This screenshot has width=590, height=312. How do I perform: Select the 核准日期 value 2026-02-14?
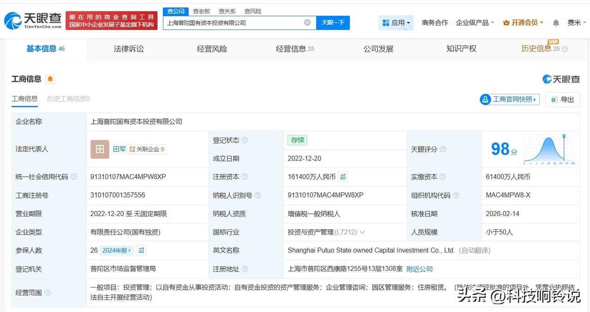[x=502, y=214]
